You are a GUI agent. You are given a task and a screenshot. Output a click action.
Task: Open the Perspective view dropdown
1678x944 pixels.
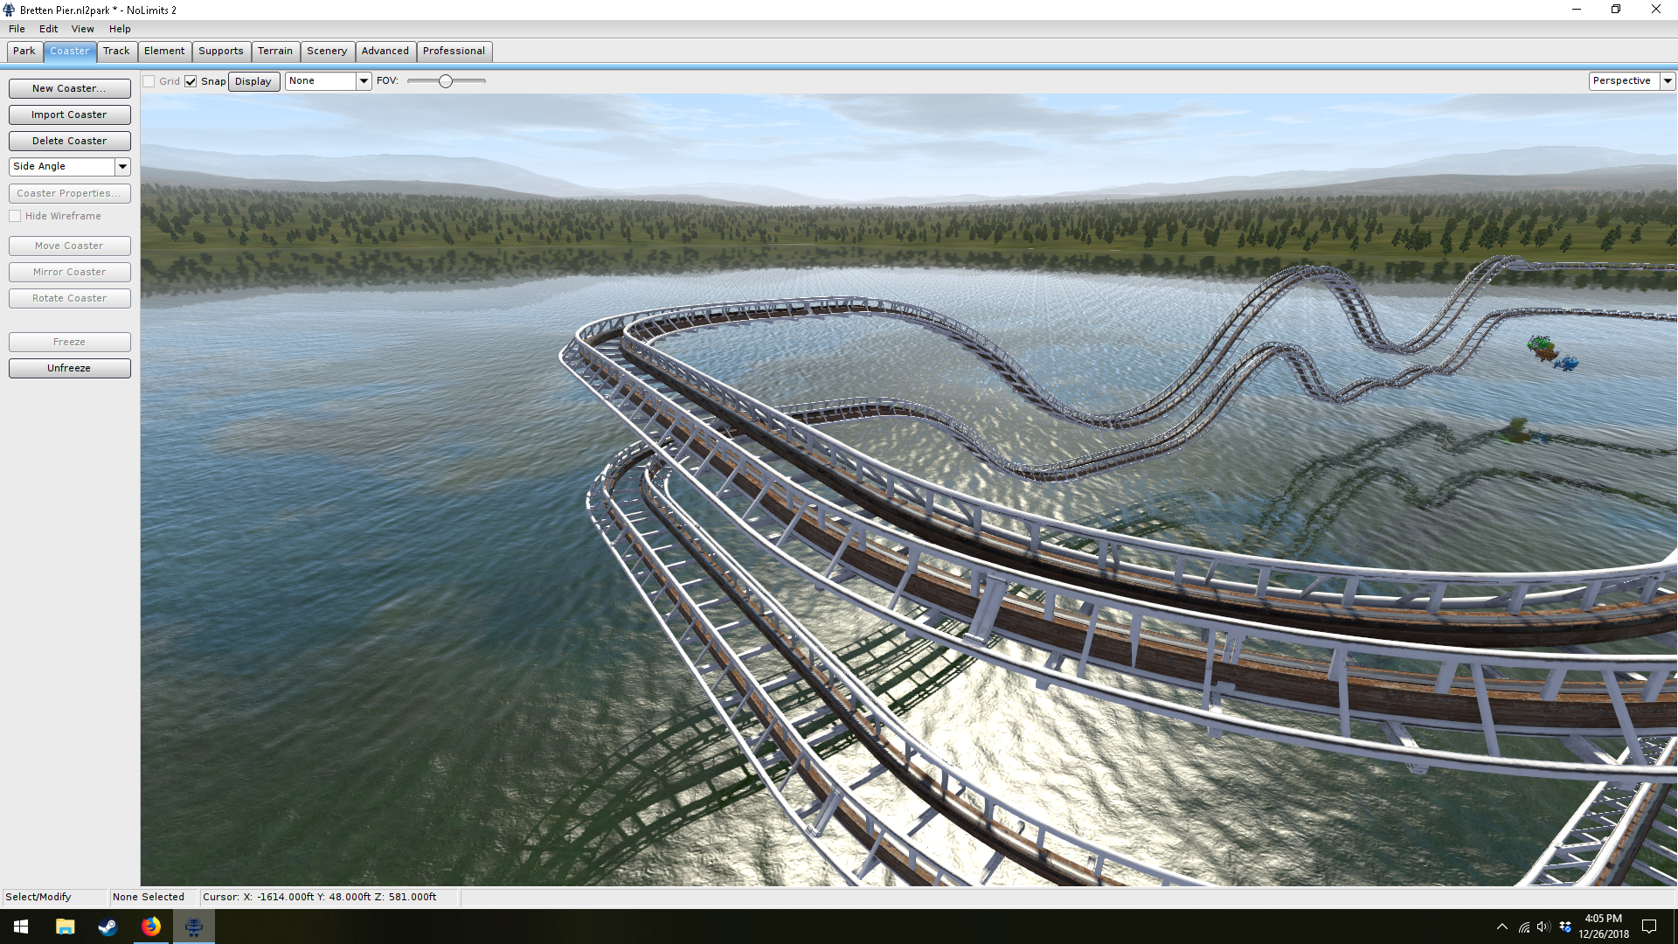point(1668,80)
